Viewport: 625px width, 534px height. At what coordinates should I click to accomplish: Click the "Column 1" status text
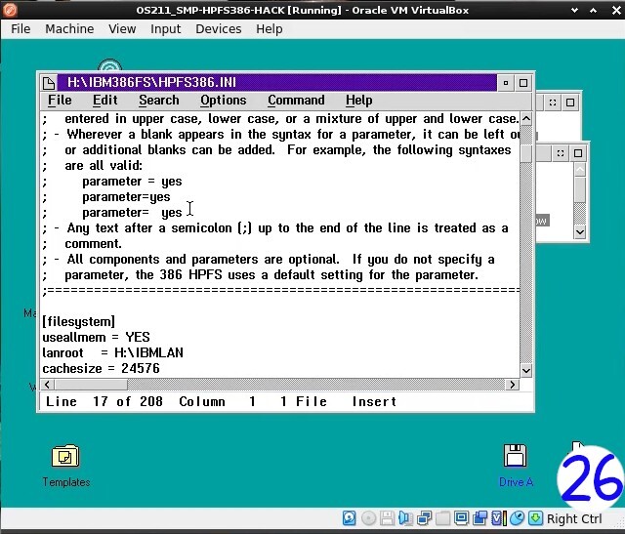click(x=217, y=401)
